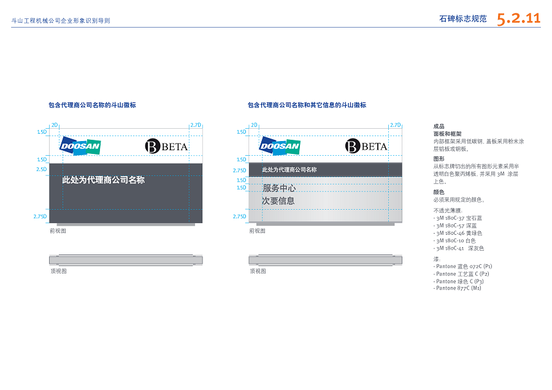Click the 图形 subheading
The width and height of the screenshot is (552, 390).
(x=439, y=159)
